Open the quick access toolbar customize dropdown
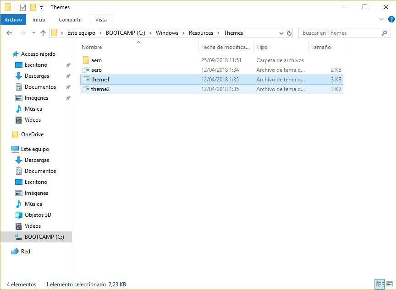The width and height of the screenshot is (397, 290). tap(42, 7)
